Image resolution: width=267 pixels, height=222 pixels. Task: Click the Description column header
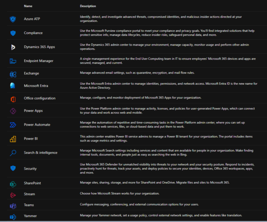(88, 6)
